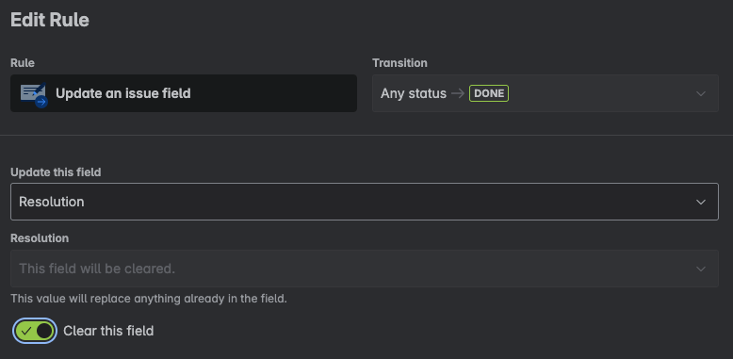Viewport: 733px width, 359px height.
Task: Expand the Update this field dropdown
Action: point(365,202)
